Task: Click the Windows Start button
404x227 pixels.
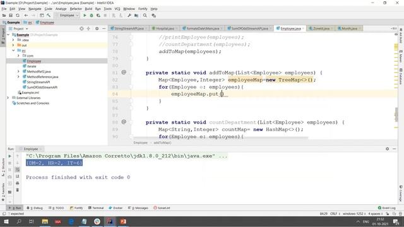Action: [6, 221]
